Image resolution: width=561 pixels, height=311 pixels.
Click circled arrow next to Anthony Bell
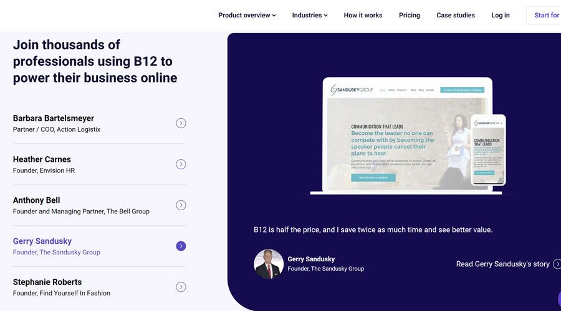pyautogui.click(x=181, y=205)
